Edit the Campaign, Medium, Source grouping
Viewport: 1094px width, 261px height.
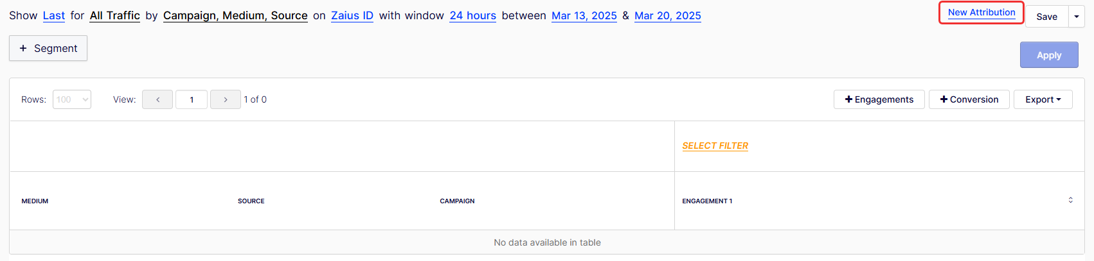tap(235, 15)
